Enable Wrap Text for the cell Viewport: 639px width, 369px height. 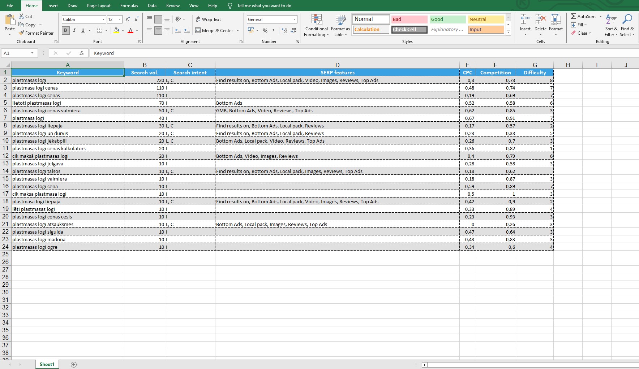(x=208, y=19)
